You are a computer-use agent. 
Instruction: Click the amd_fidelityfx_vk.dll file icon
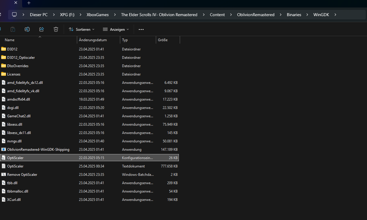tap(4, 91)
